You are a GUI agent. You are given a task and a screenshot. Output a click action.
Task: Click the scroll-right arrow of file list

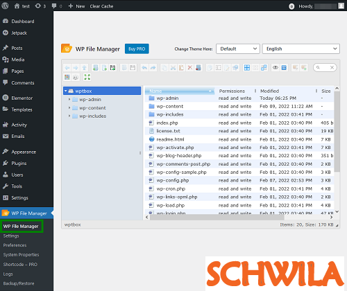click(x=331, y=217)
